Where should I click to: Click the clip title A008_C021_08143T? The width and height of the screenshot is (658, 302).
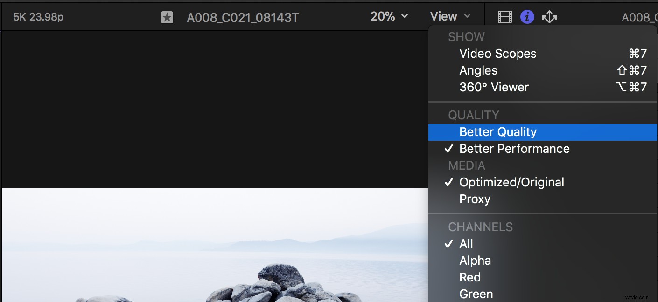pyautogui.click(x=243, y=17)
